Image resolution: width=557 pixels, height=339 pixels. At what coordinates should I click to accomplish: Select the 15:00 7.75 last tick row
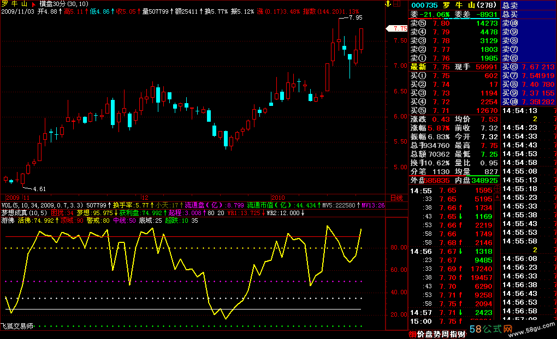[451, 321]
